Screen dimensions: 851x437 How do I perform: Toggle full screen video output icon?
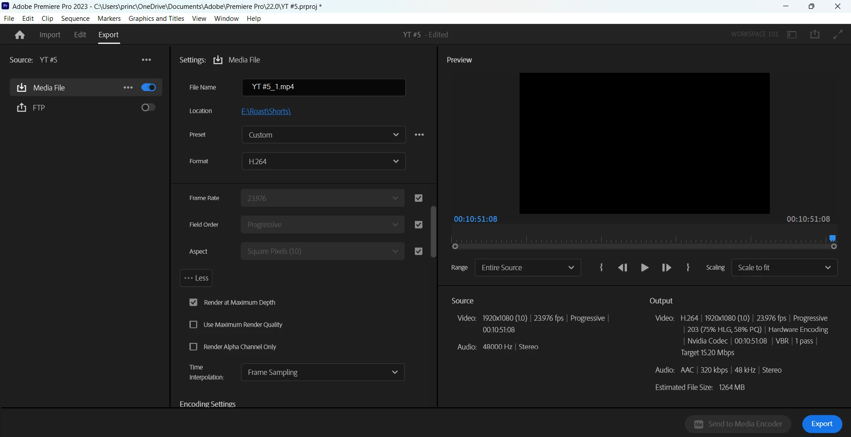tap(838, 34)
